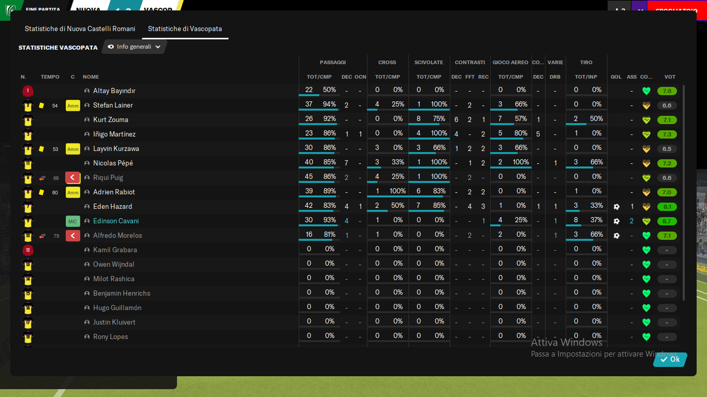This screenshot has width=707, height=397.
Task: Click Layvin Kurzawa's yellow card icon
Action: [x=41, y=149]
